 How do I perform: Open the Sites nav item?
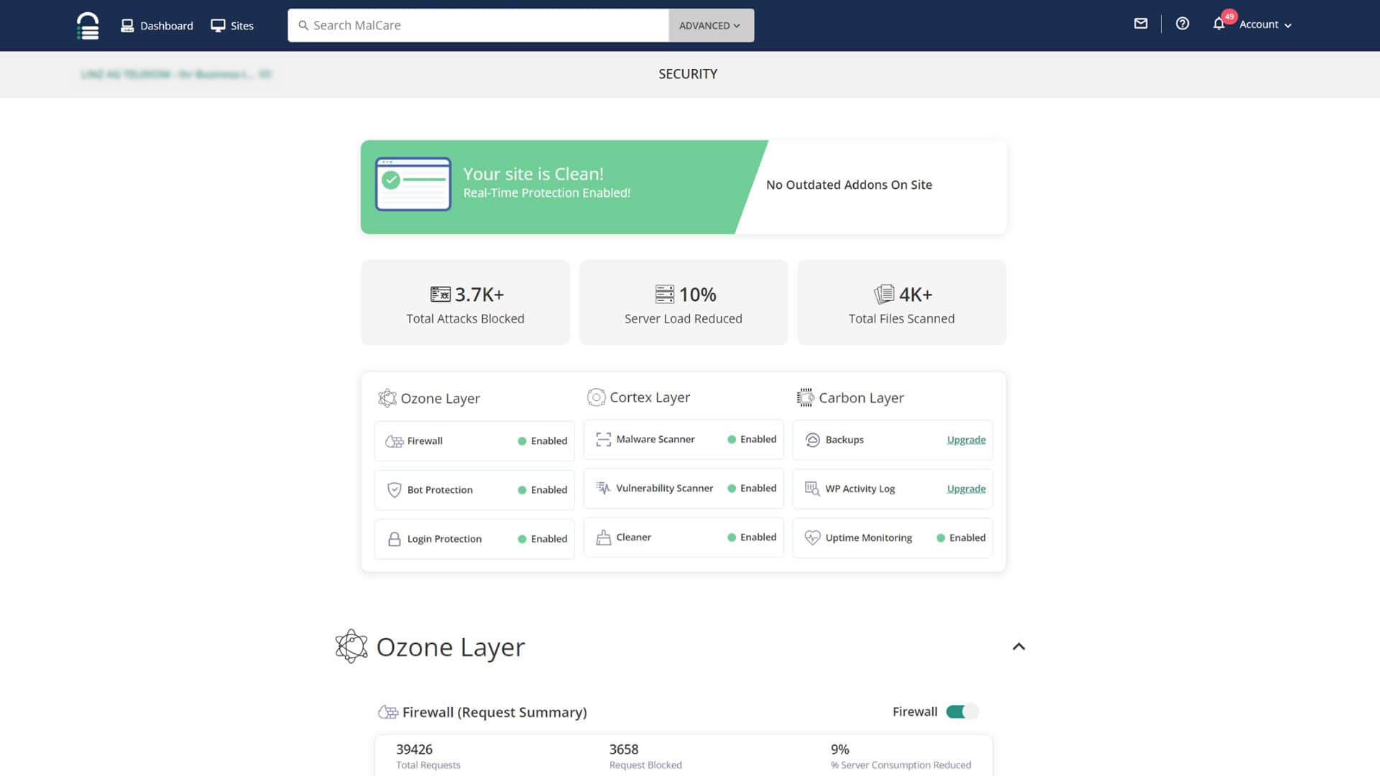click(232, 26)
